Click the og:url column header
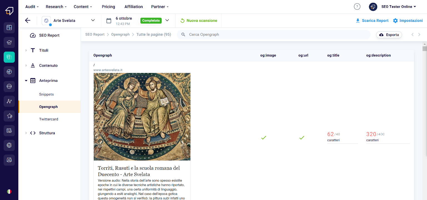The image size is (427, 200). (303, 55)
